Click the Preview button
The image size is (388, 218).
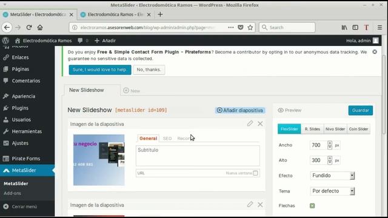click(289, 110)
